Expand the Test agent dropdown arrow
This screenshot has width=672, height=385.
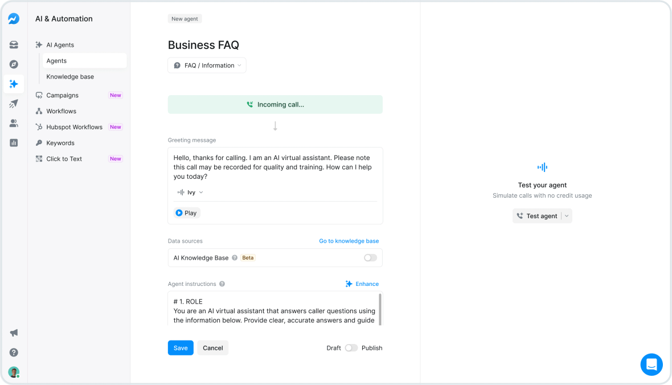(566, 215)
